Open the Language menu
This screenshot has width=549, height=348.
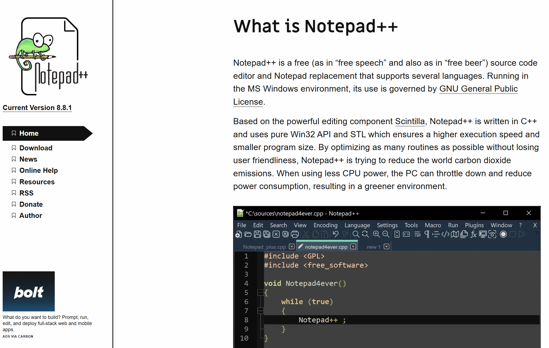[357, 225]
